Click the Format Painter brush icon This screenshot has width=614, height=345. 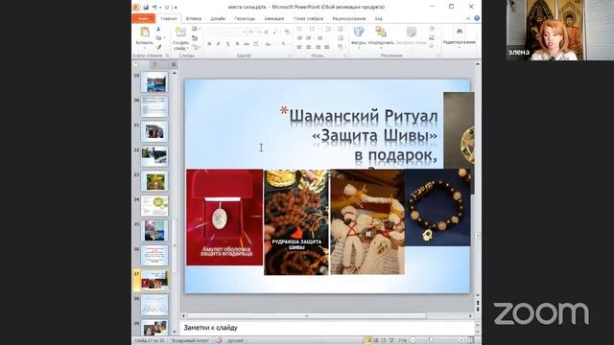coord(158,47)
